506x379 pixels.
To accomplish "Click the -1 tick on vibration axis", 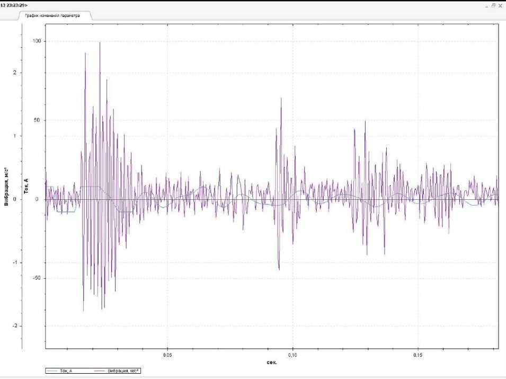I will tap(14, 263).
